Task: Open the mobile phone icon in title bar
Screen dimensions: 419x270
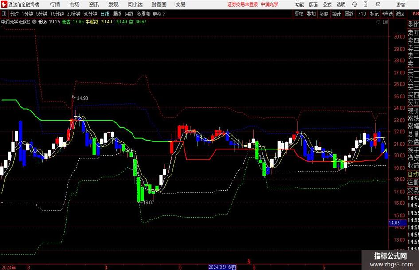Action: (x=365, y=4)
